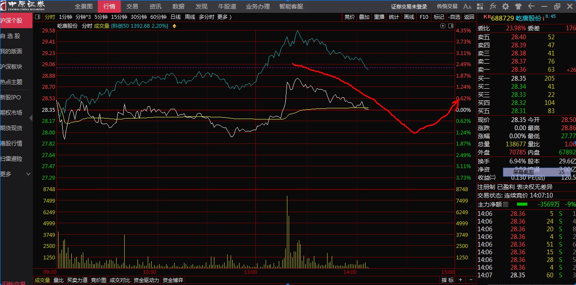Select the 分时 timeframe
576x285 pixels.
50,17
